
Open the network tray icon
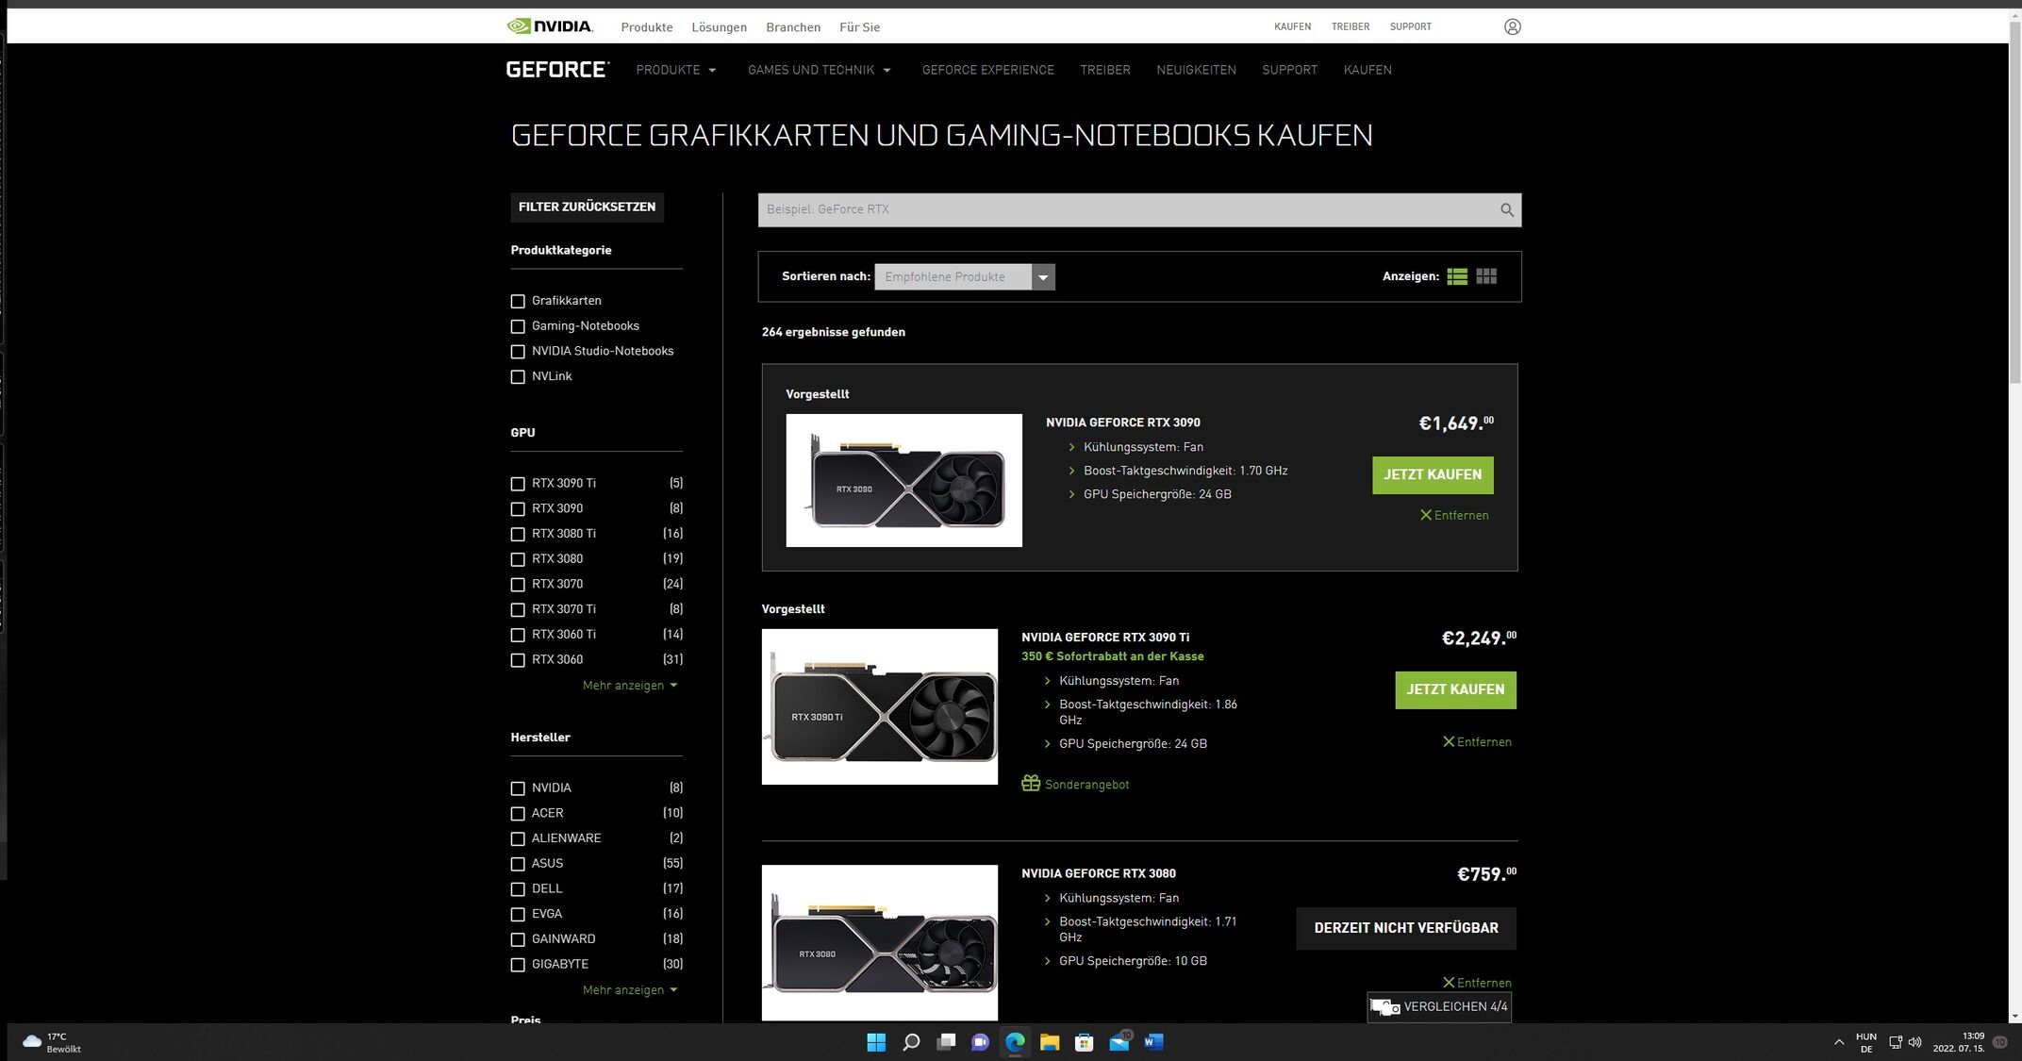pos(1896,1042)
